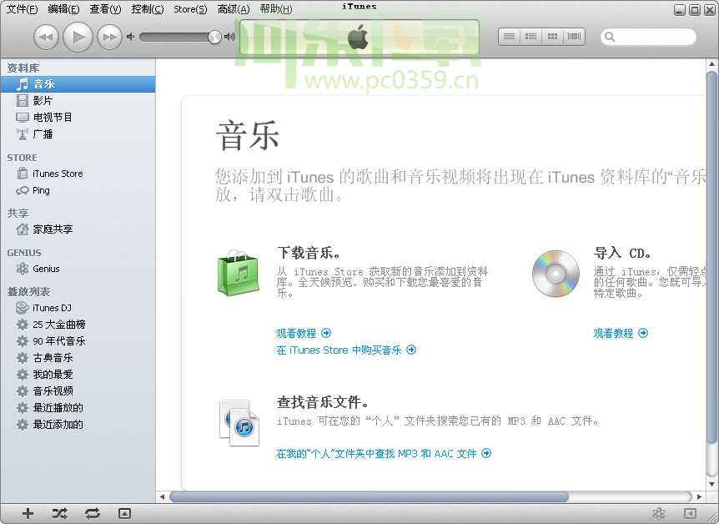The image size is (719, 524).
Task: Show the artwork pane icon
Action: pos(124,513)
